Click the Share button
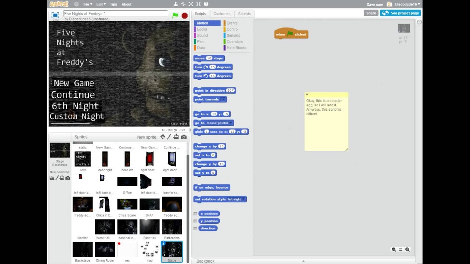The width and height of the screenshot is (470, 264). [x=371, y=13]
